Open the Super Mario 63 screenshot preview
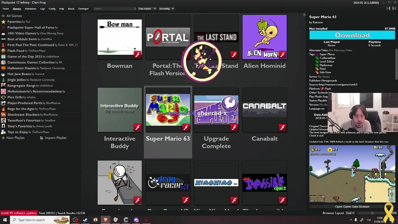 (352, 174)
